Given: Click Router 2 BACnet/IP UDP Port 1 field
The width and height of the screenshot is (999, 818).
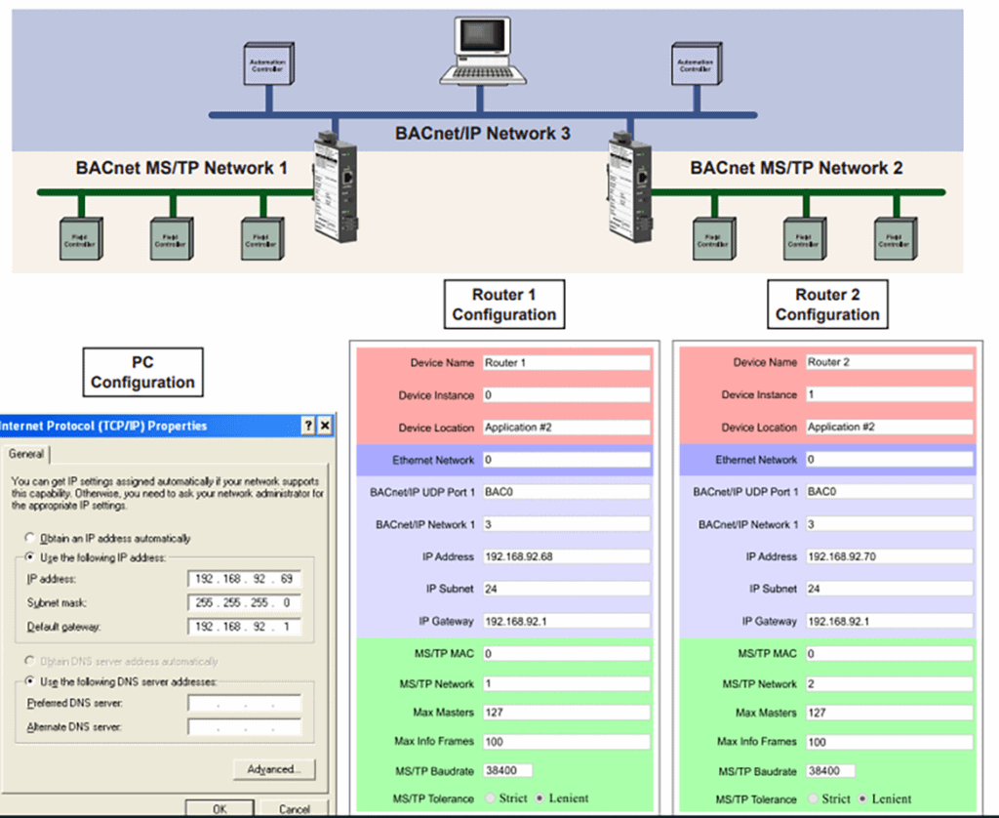Looking at the screenshot, I should pyautogui.click(x=890, y=492).
